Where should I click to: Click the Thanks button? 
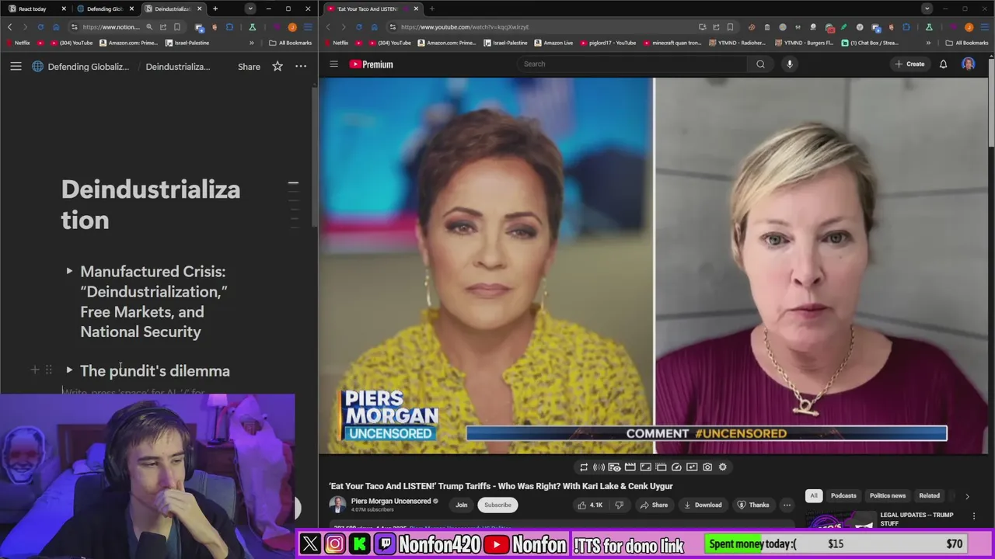click(753, 505)
